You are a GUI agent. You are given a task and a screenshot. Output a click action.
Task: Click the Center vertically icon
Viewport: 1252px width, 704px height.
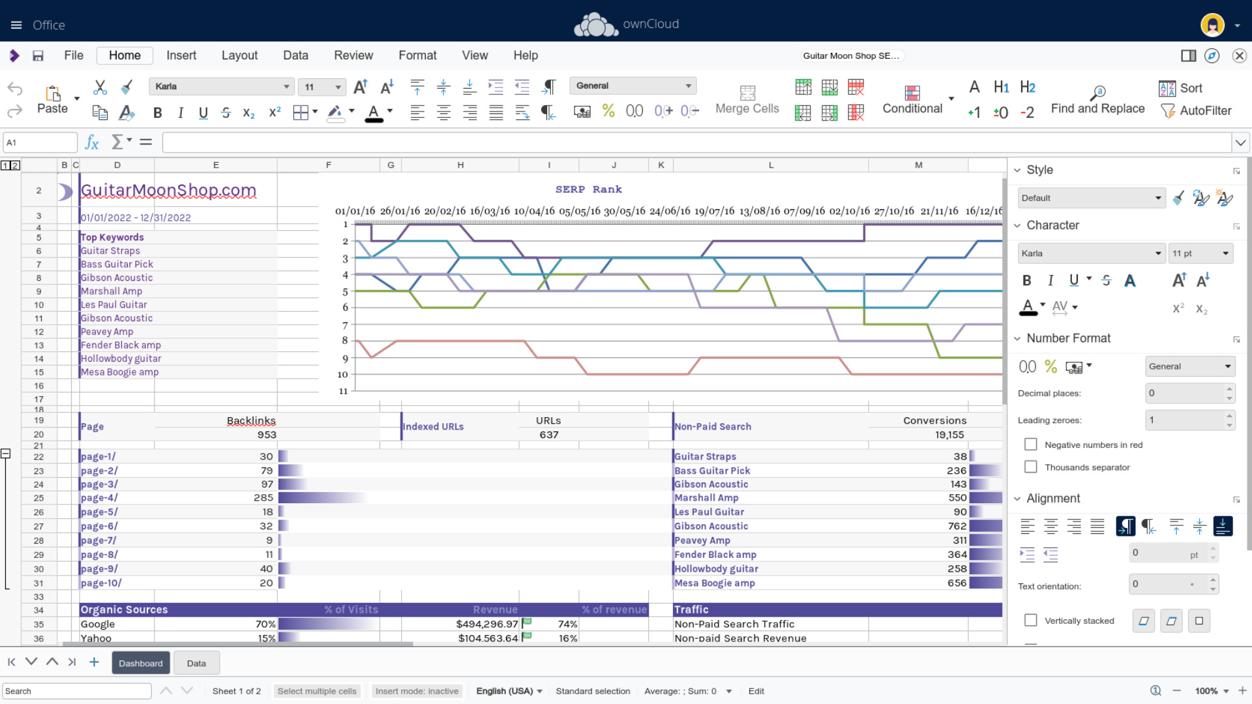click(443, 87)
